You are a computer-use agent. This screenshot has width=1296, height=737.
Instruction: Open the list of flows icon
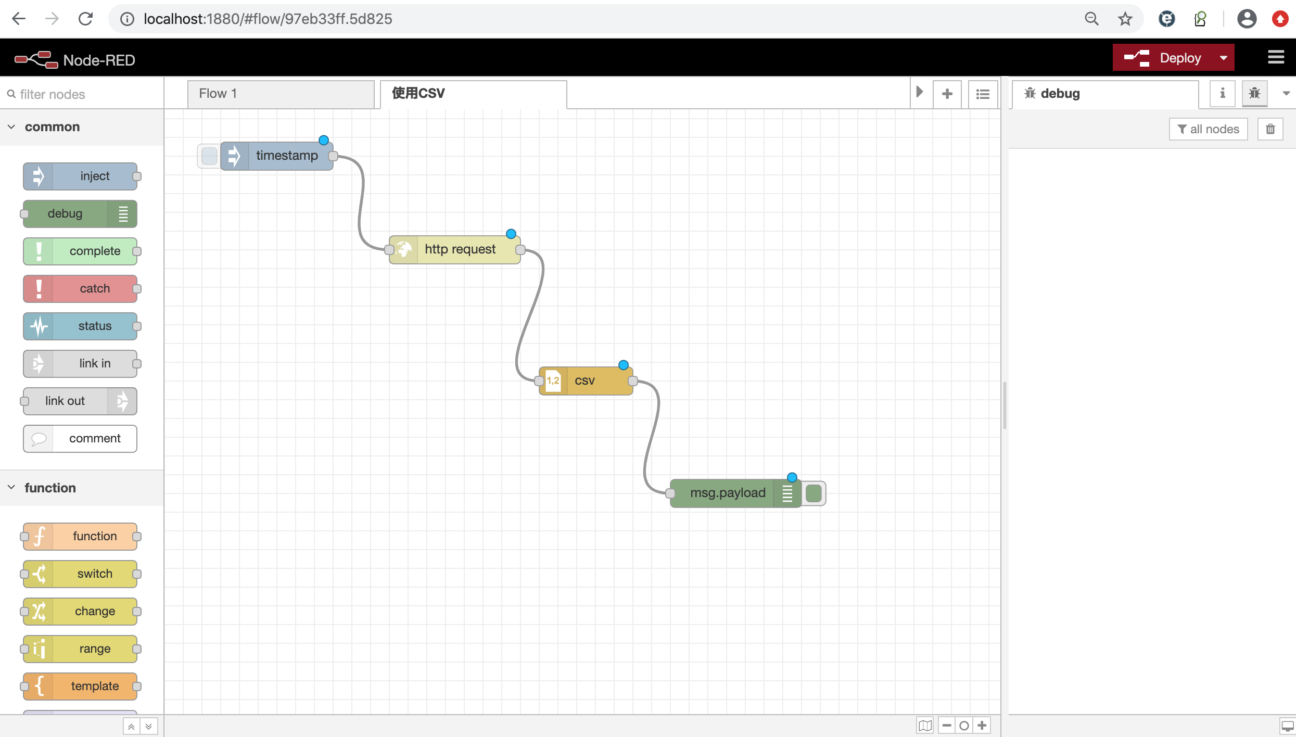pyautogui.click(x=982, y=94)
